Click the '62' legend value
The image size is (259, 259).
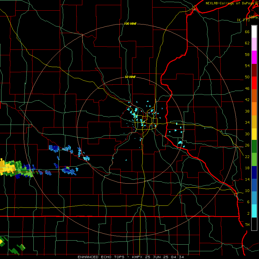[247, 43]
